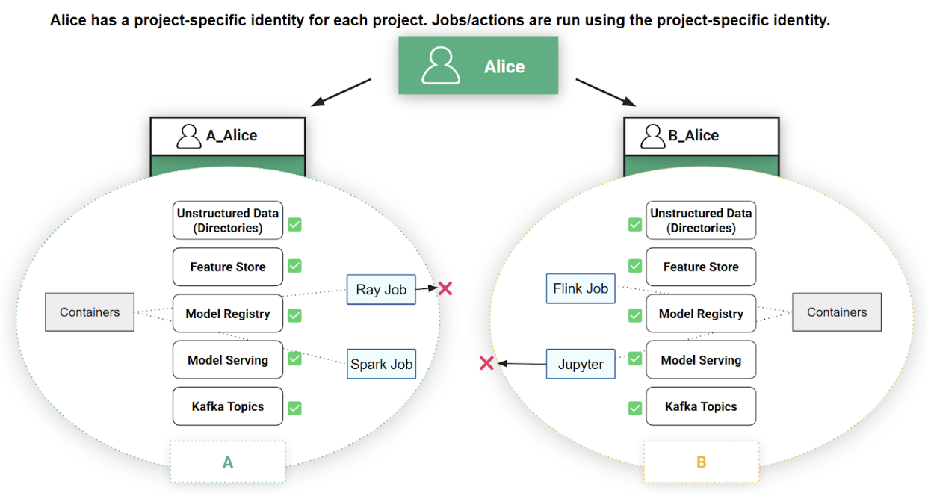Click green check beside Project B Kafka Topics

point(634,408)
